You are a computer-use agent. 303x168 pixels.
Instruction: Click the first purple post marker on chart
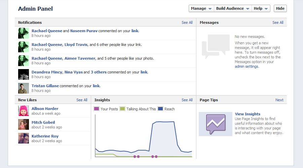(x=135, y=157)
